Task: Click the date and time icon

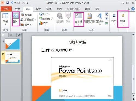Action: [x=107, y=14]
